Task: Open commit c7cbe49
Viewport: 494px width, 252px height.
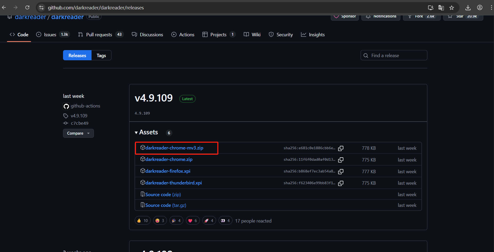Action: (x=80, y=123)
